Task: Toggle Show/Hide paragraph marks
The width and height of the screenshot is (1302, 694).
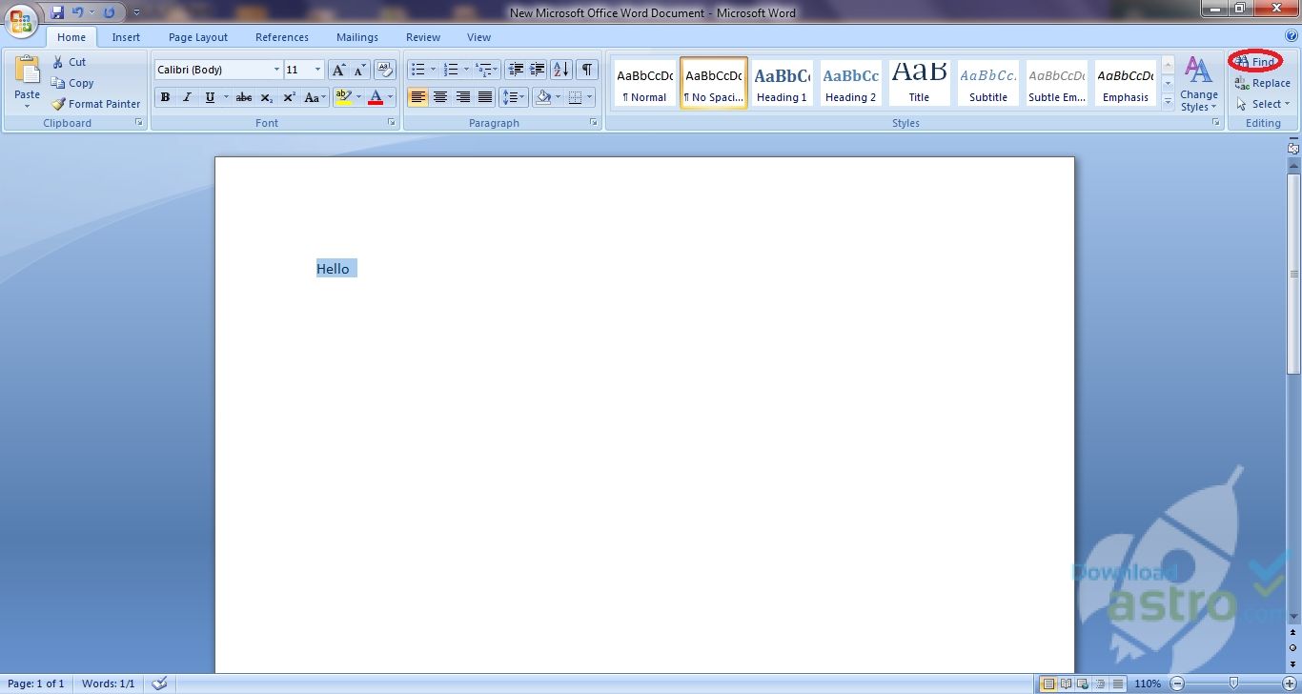Action: (x=587, y=70)
